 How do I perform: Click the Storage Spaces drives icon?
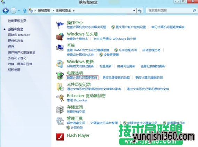[60, 109]
